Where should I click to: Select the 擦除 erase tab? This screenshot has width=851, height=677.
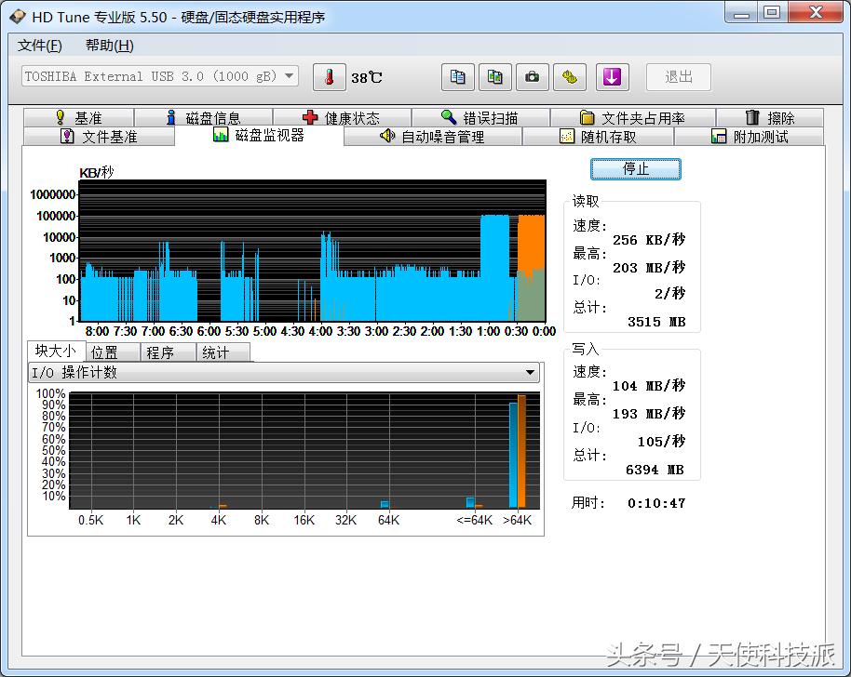coord(769,118)
